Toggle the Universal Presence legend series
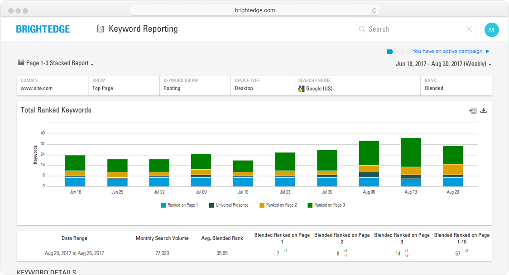Screen dimensions: 509x275 point(228,205)
